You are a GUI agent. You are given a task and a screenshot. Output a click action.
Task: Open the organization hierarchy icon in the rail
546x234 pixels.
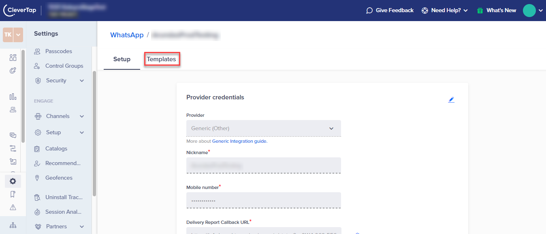click(13, 225)
